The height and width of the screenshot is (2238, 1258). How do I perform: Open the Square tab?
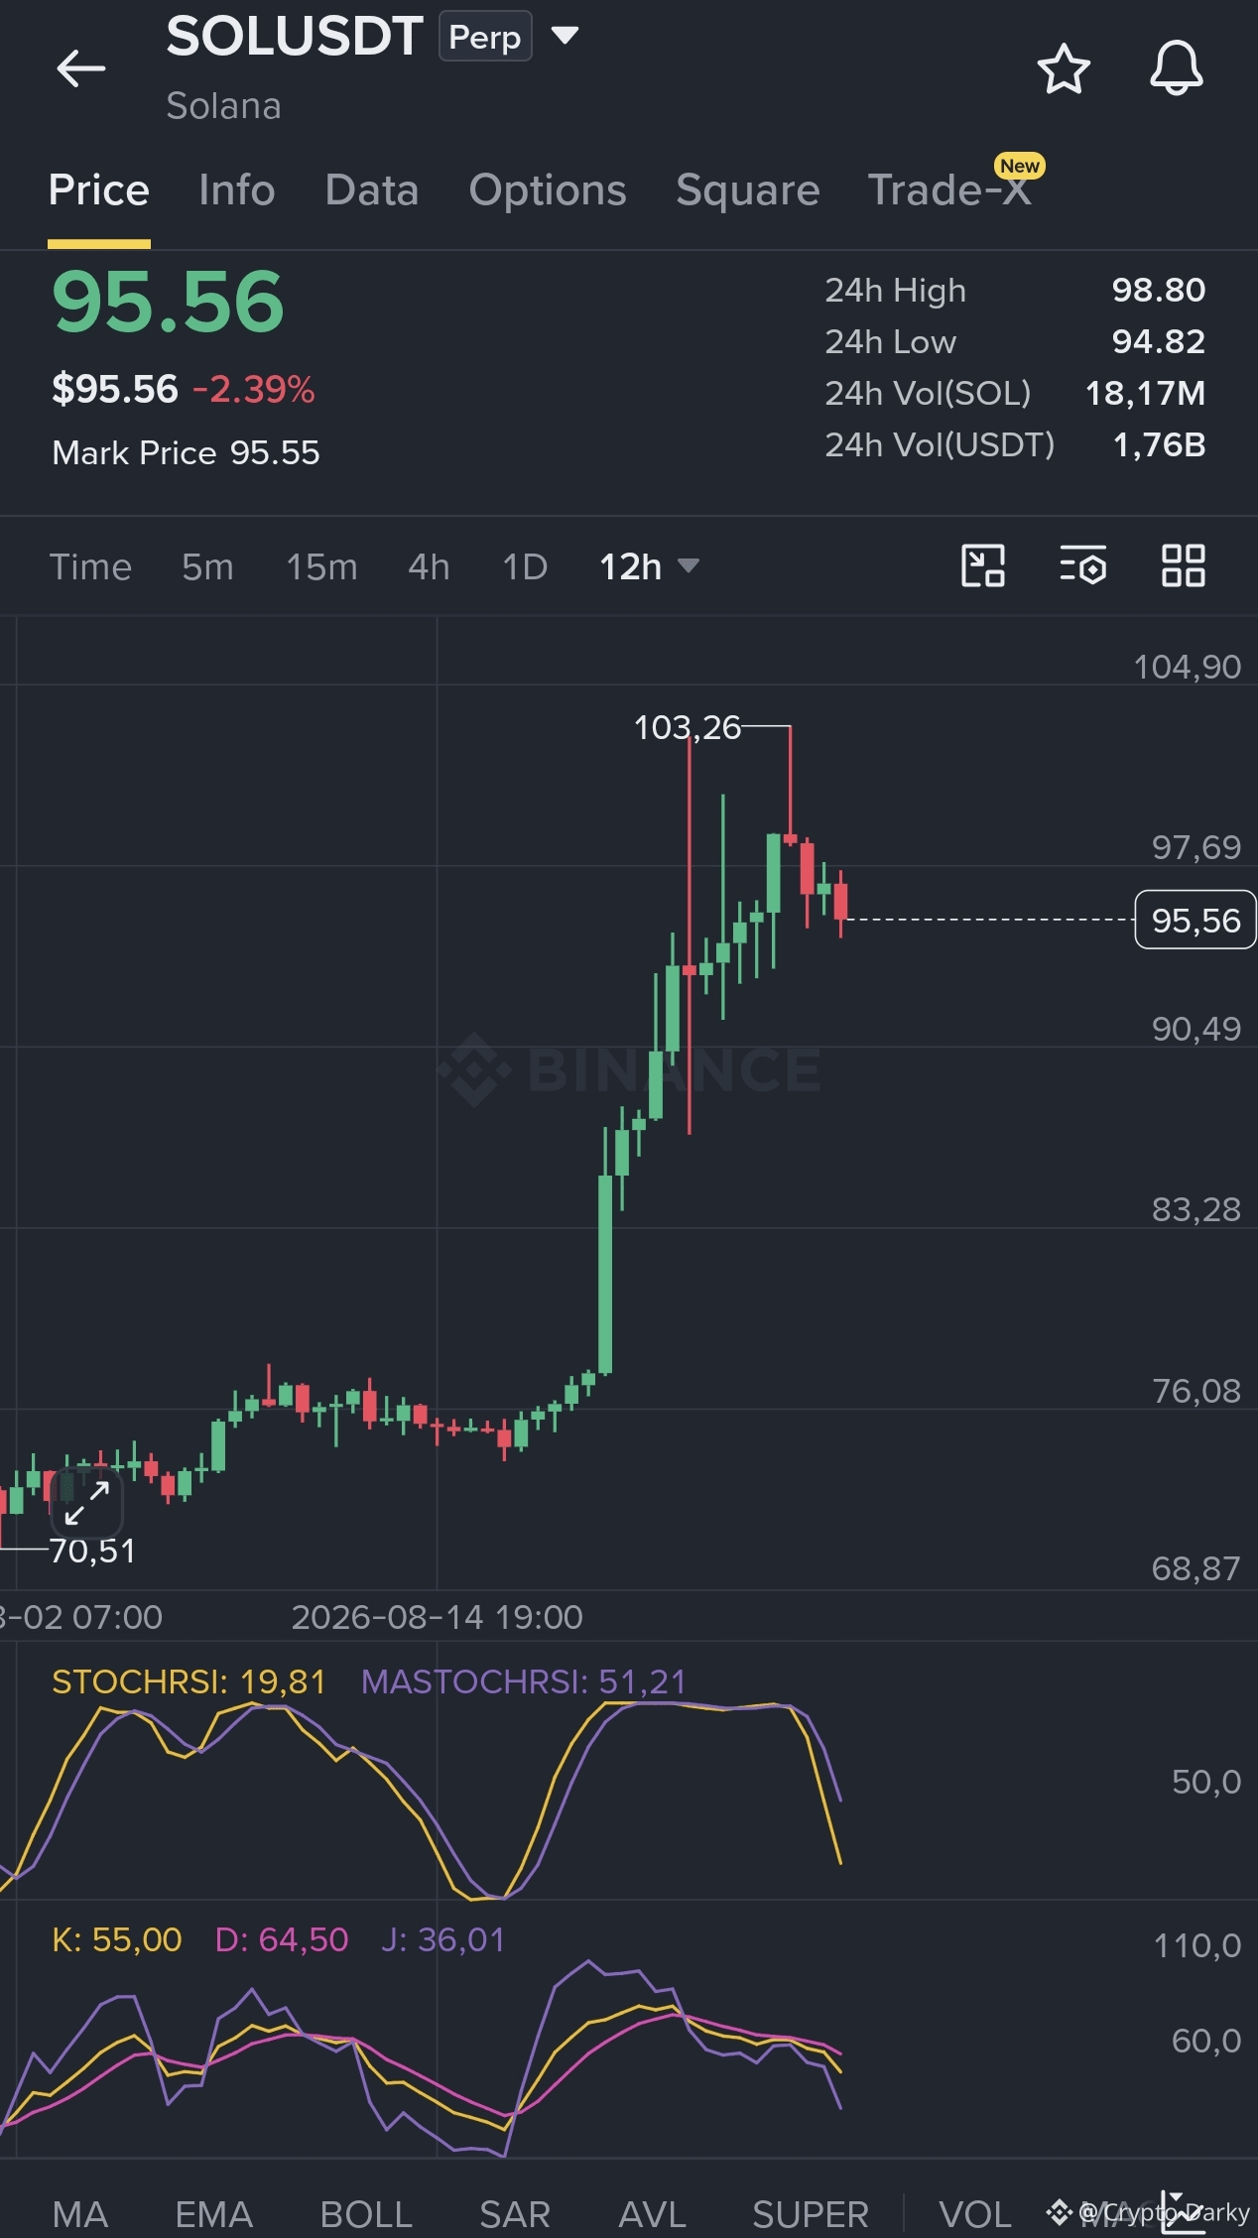748,189
